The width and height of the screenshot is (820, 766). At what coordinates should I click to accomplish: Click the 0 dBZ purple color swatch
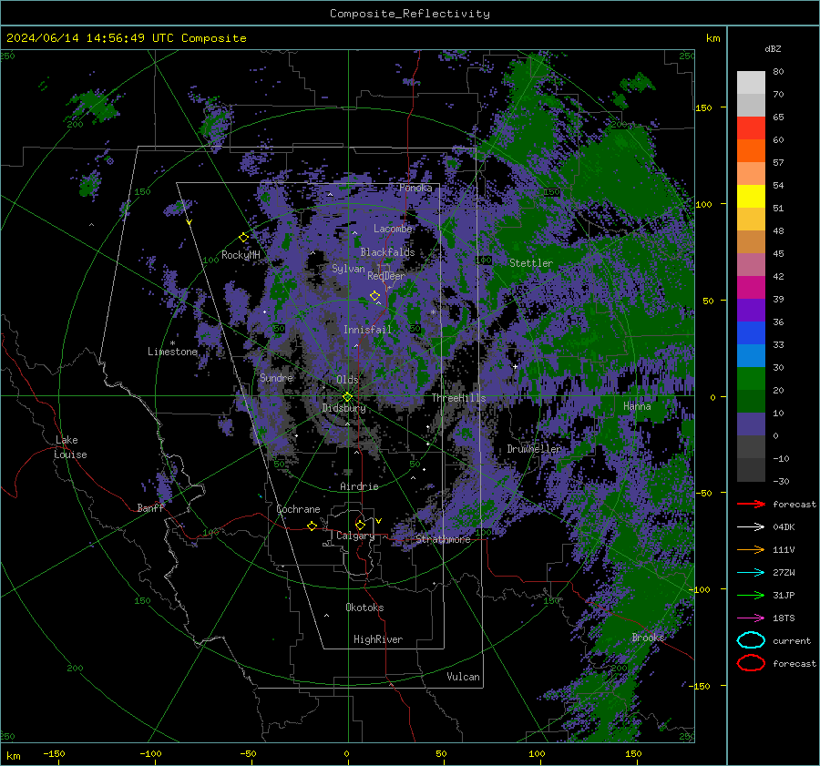pyautogui.click(x=751, y=424)
